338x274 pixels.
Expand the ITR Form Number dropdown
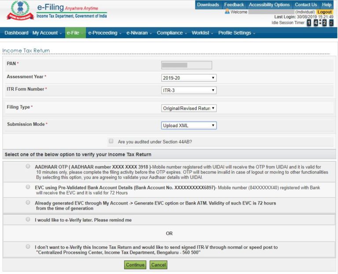(x=189, y=90)
